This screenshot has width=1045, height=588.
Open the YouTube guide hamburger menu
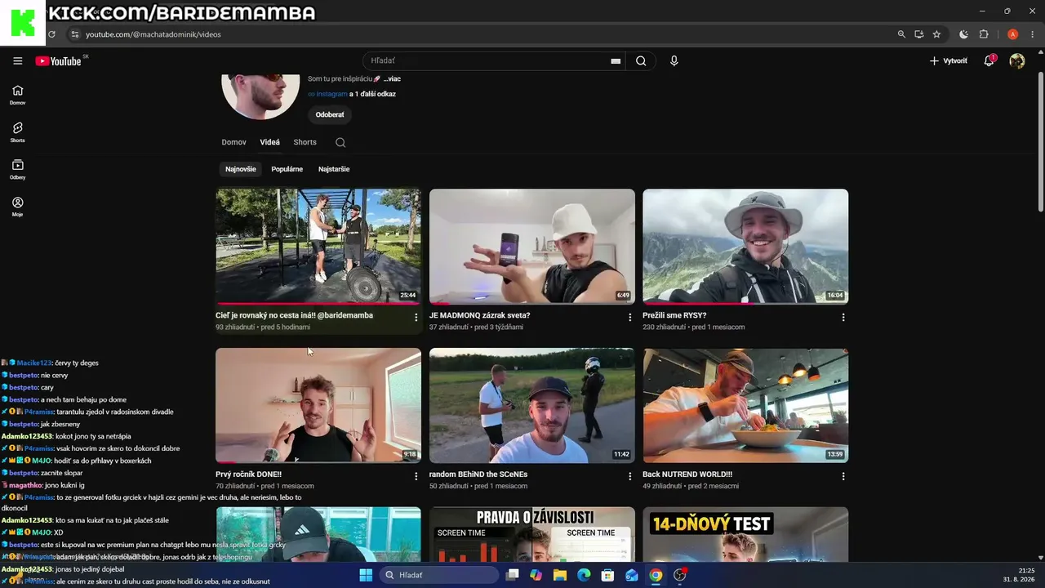point(18,61)
